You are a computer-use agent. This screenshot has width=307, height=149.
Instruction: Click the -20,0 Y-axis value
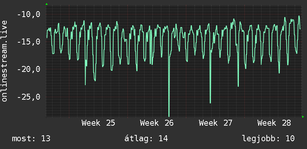click(x=29, y=69)
